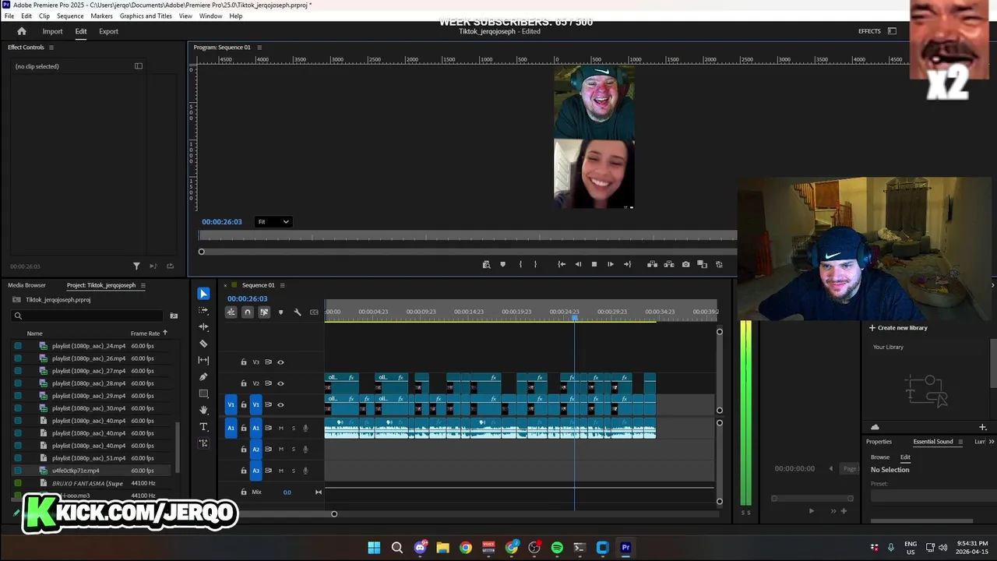Open the Markers menu

[x=101, y=16]
